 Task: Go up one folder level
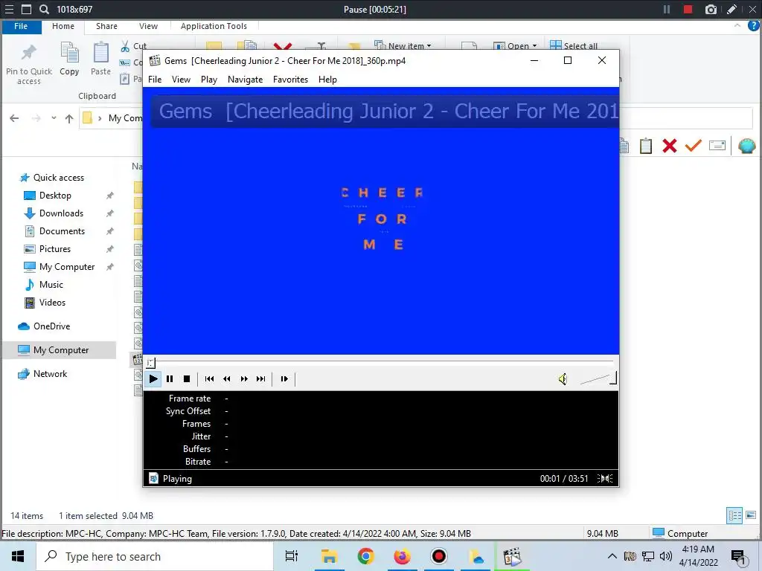click(x=69, y=118)
